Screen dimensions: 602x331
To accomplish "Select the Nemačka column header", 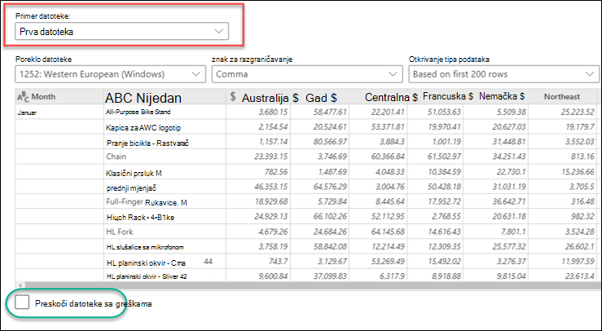I will coord(495,96).
